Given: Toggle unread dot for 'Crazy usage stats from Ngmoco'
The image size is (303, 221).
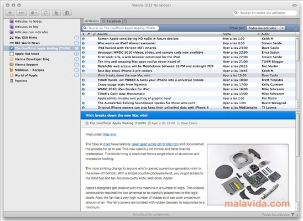Looking at the screenshot, I should coord(83,85).
